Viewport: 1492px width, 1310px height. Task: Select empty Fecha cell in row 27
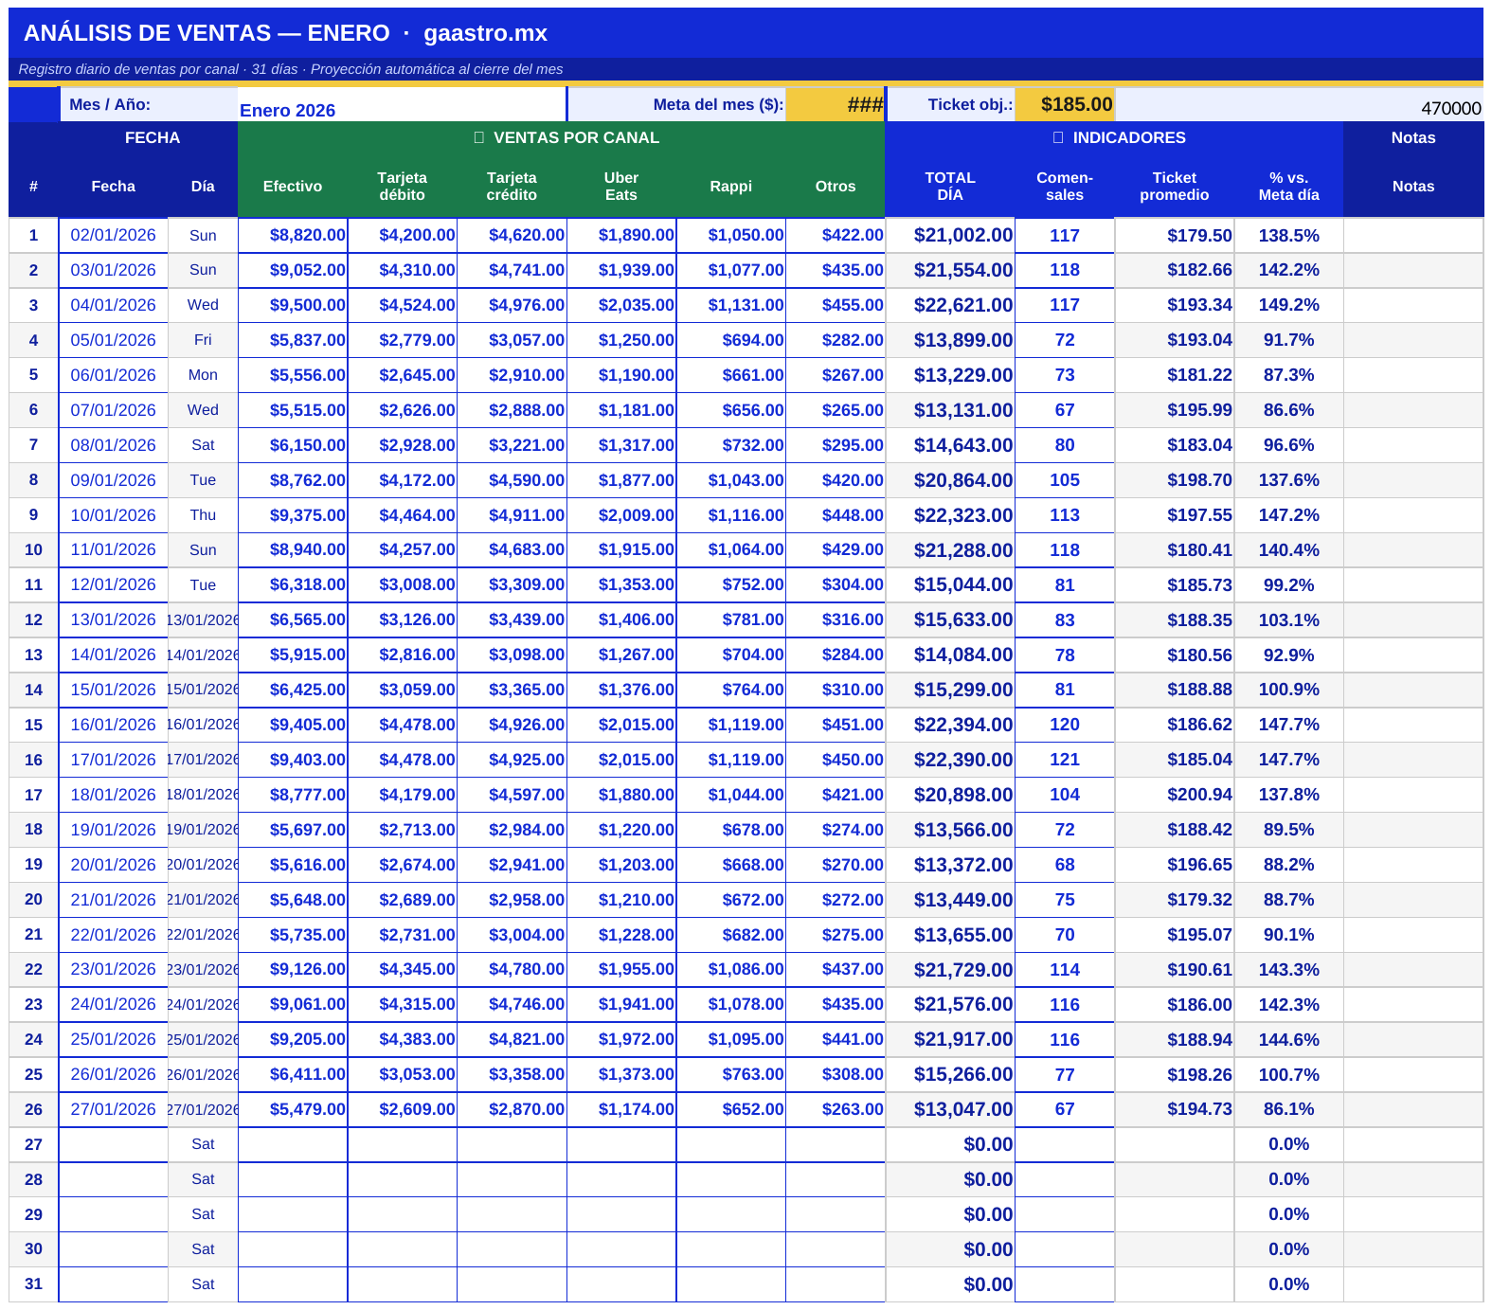tap(114, 1144)
